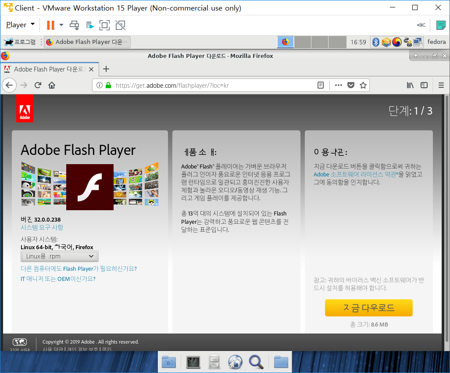This screenshot has height=373, width=450.
Task: Enter VMware full screen mode
Action: [x=104, y=25]
